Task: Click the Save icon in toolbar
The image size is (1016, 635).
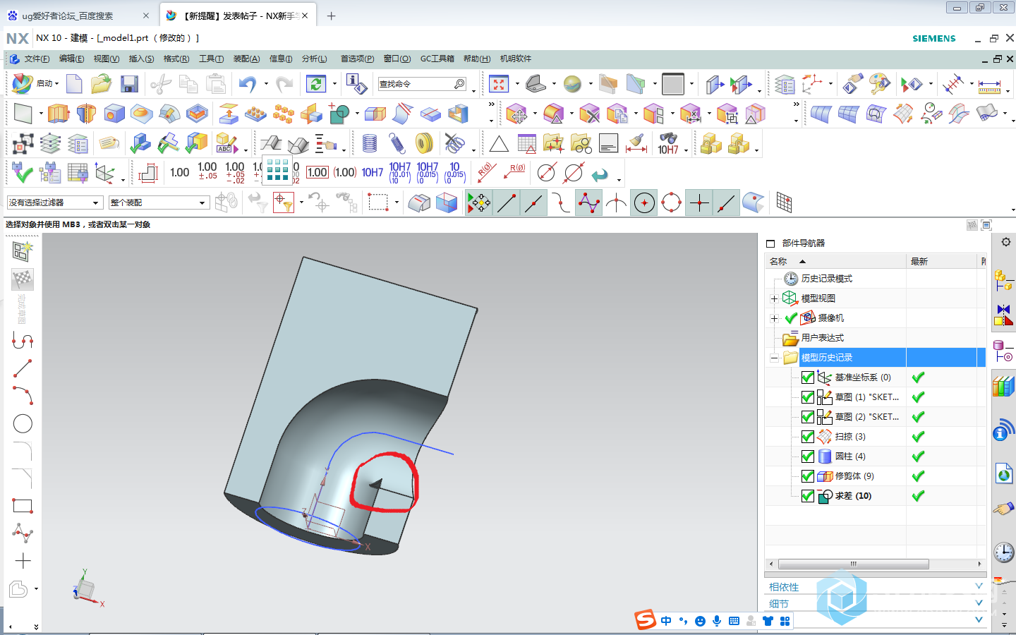Action: [129, 85]
